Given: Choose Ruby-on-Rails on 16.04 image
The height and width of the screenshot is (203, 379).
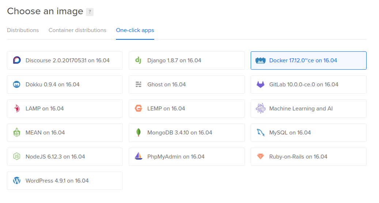Looking at the screenshot, I should pos(308,157).
